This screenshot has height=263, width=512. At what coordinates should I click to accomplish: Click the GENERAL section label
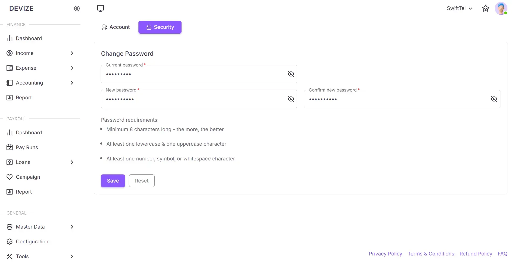click(16, 213)
